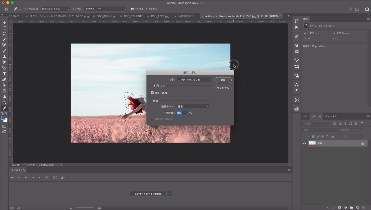This screenshot has height=210, width=371.
Task: Toggle lock all padlock in lock row
Action: click(x=332, y=136)
